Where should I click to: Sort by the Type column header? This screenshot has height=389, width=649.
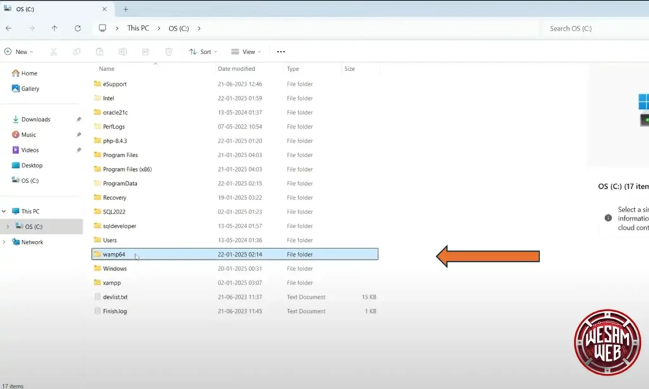click(293, 68)
